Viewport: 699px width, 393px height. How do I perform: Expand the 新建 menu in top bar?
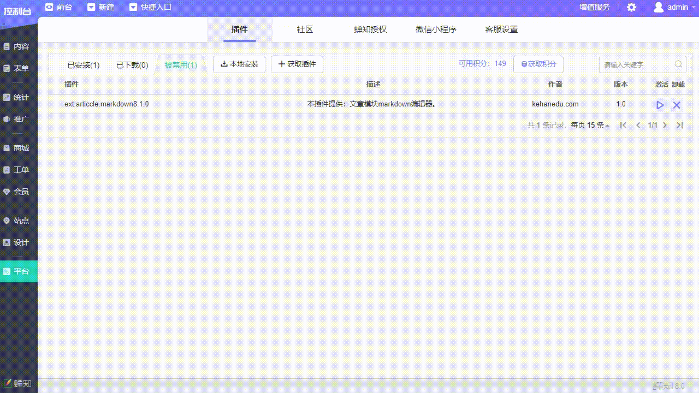point(100,7)
